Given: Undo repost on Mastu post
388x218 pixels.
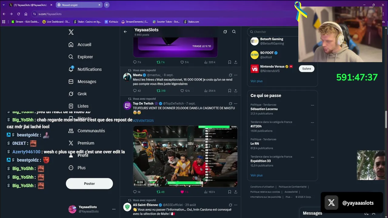Looking at the screenshot, I should pos(161,91).
